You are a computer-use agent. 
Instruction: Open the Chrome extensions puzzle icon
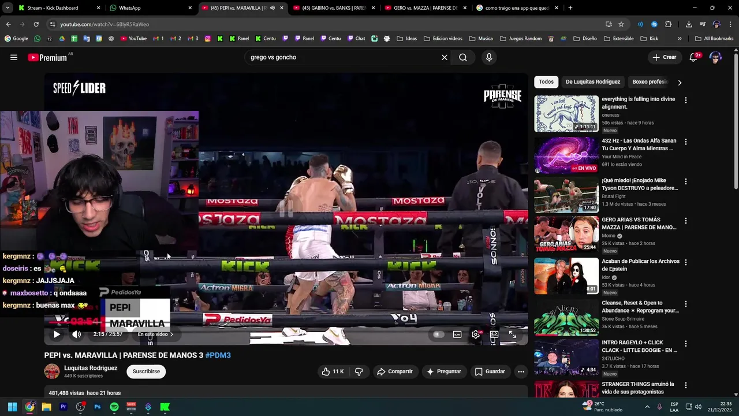click(x=669, y=24)
